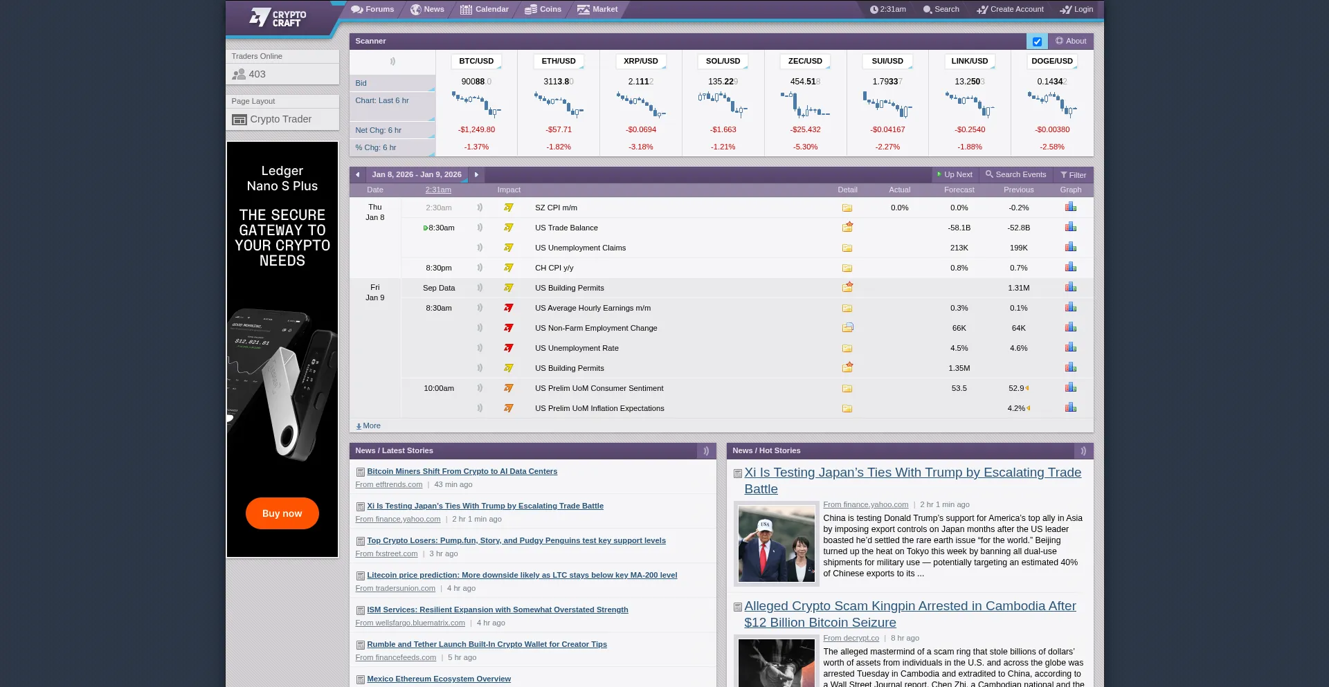Screen dimensions: 1329x687
Task: Open graph for US Trade Balance
Action: 1070,227
